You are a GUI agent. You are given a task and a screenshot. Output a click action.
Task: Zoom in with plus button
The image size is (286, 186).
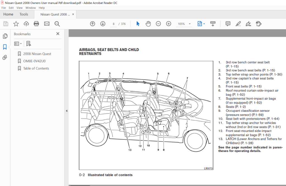pos(168,24)
